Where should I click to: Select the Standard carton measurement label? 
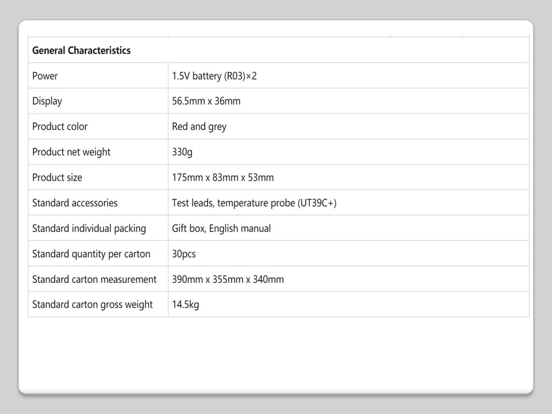(94, 279)
